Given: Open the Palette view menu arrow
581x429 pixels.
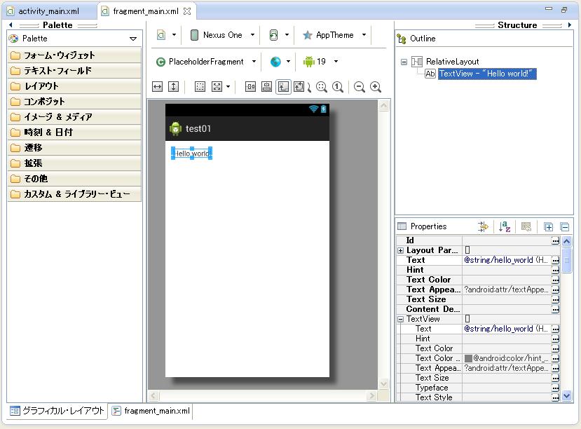Looking at the screenshot, I should (133, 39).
